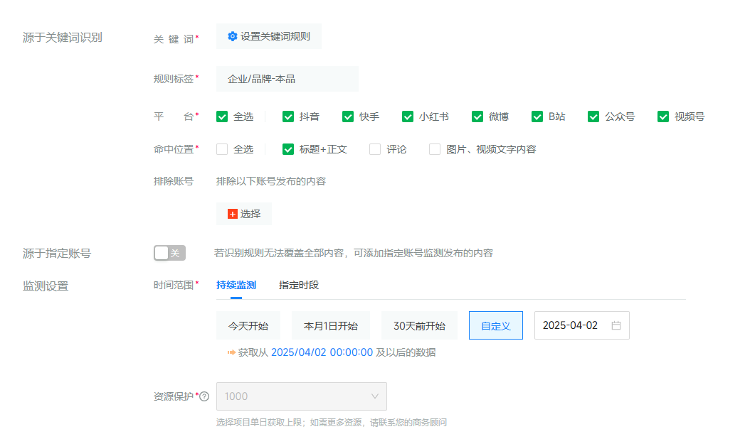Check 全选 under 命中位置
The height and width of the screenshot is (439, 750).
tap(222, 149)
